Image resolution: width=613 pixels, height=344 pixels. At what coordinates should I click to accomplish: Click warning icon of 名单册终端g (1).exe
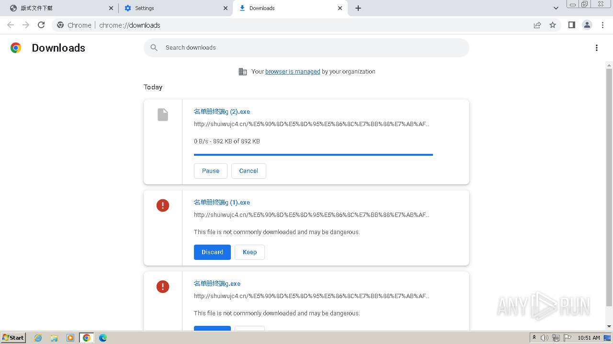[x=163, y=205]
